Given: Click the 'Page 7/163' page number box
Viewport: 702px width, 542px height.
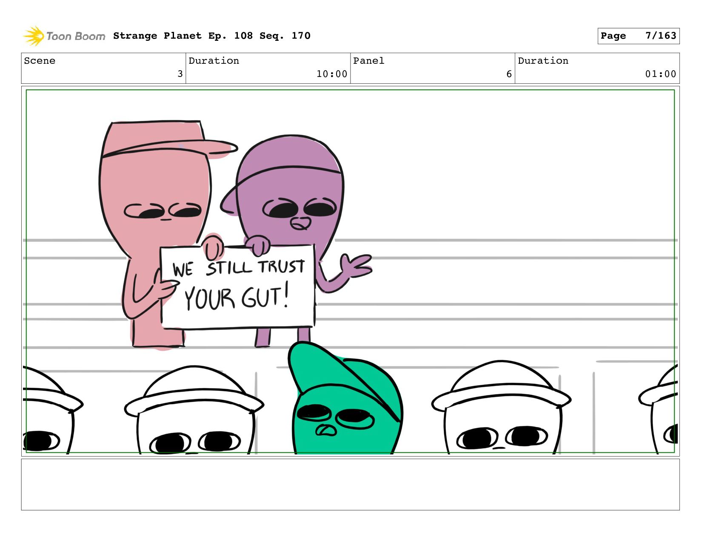Looking at the screenshot, I should (x=638, y=36).
